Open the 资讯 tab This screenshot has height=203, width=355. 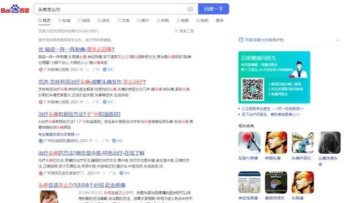click(x=104, y=20)
